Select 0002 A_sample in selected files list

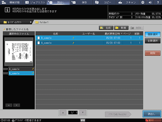click(21, 73)
